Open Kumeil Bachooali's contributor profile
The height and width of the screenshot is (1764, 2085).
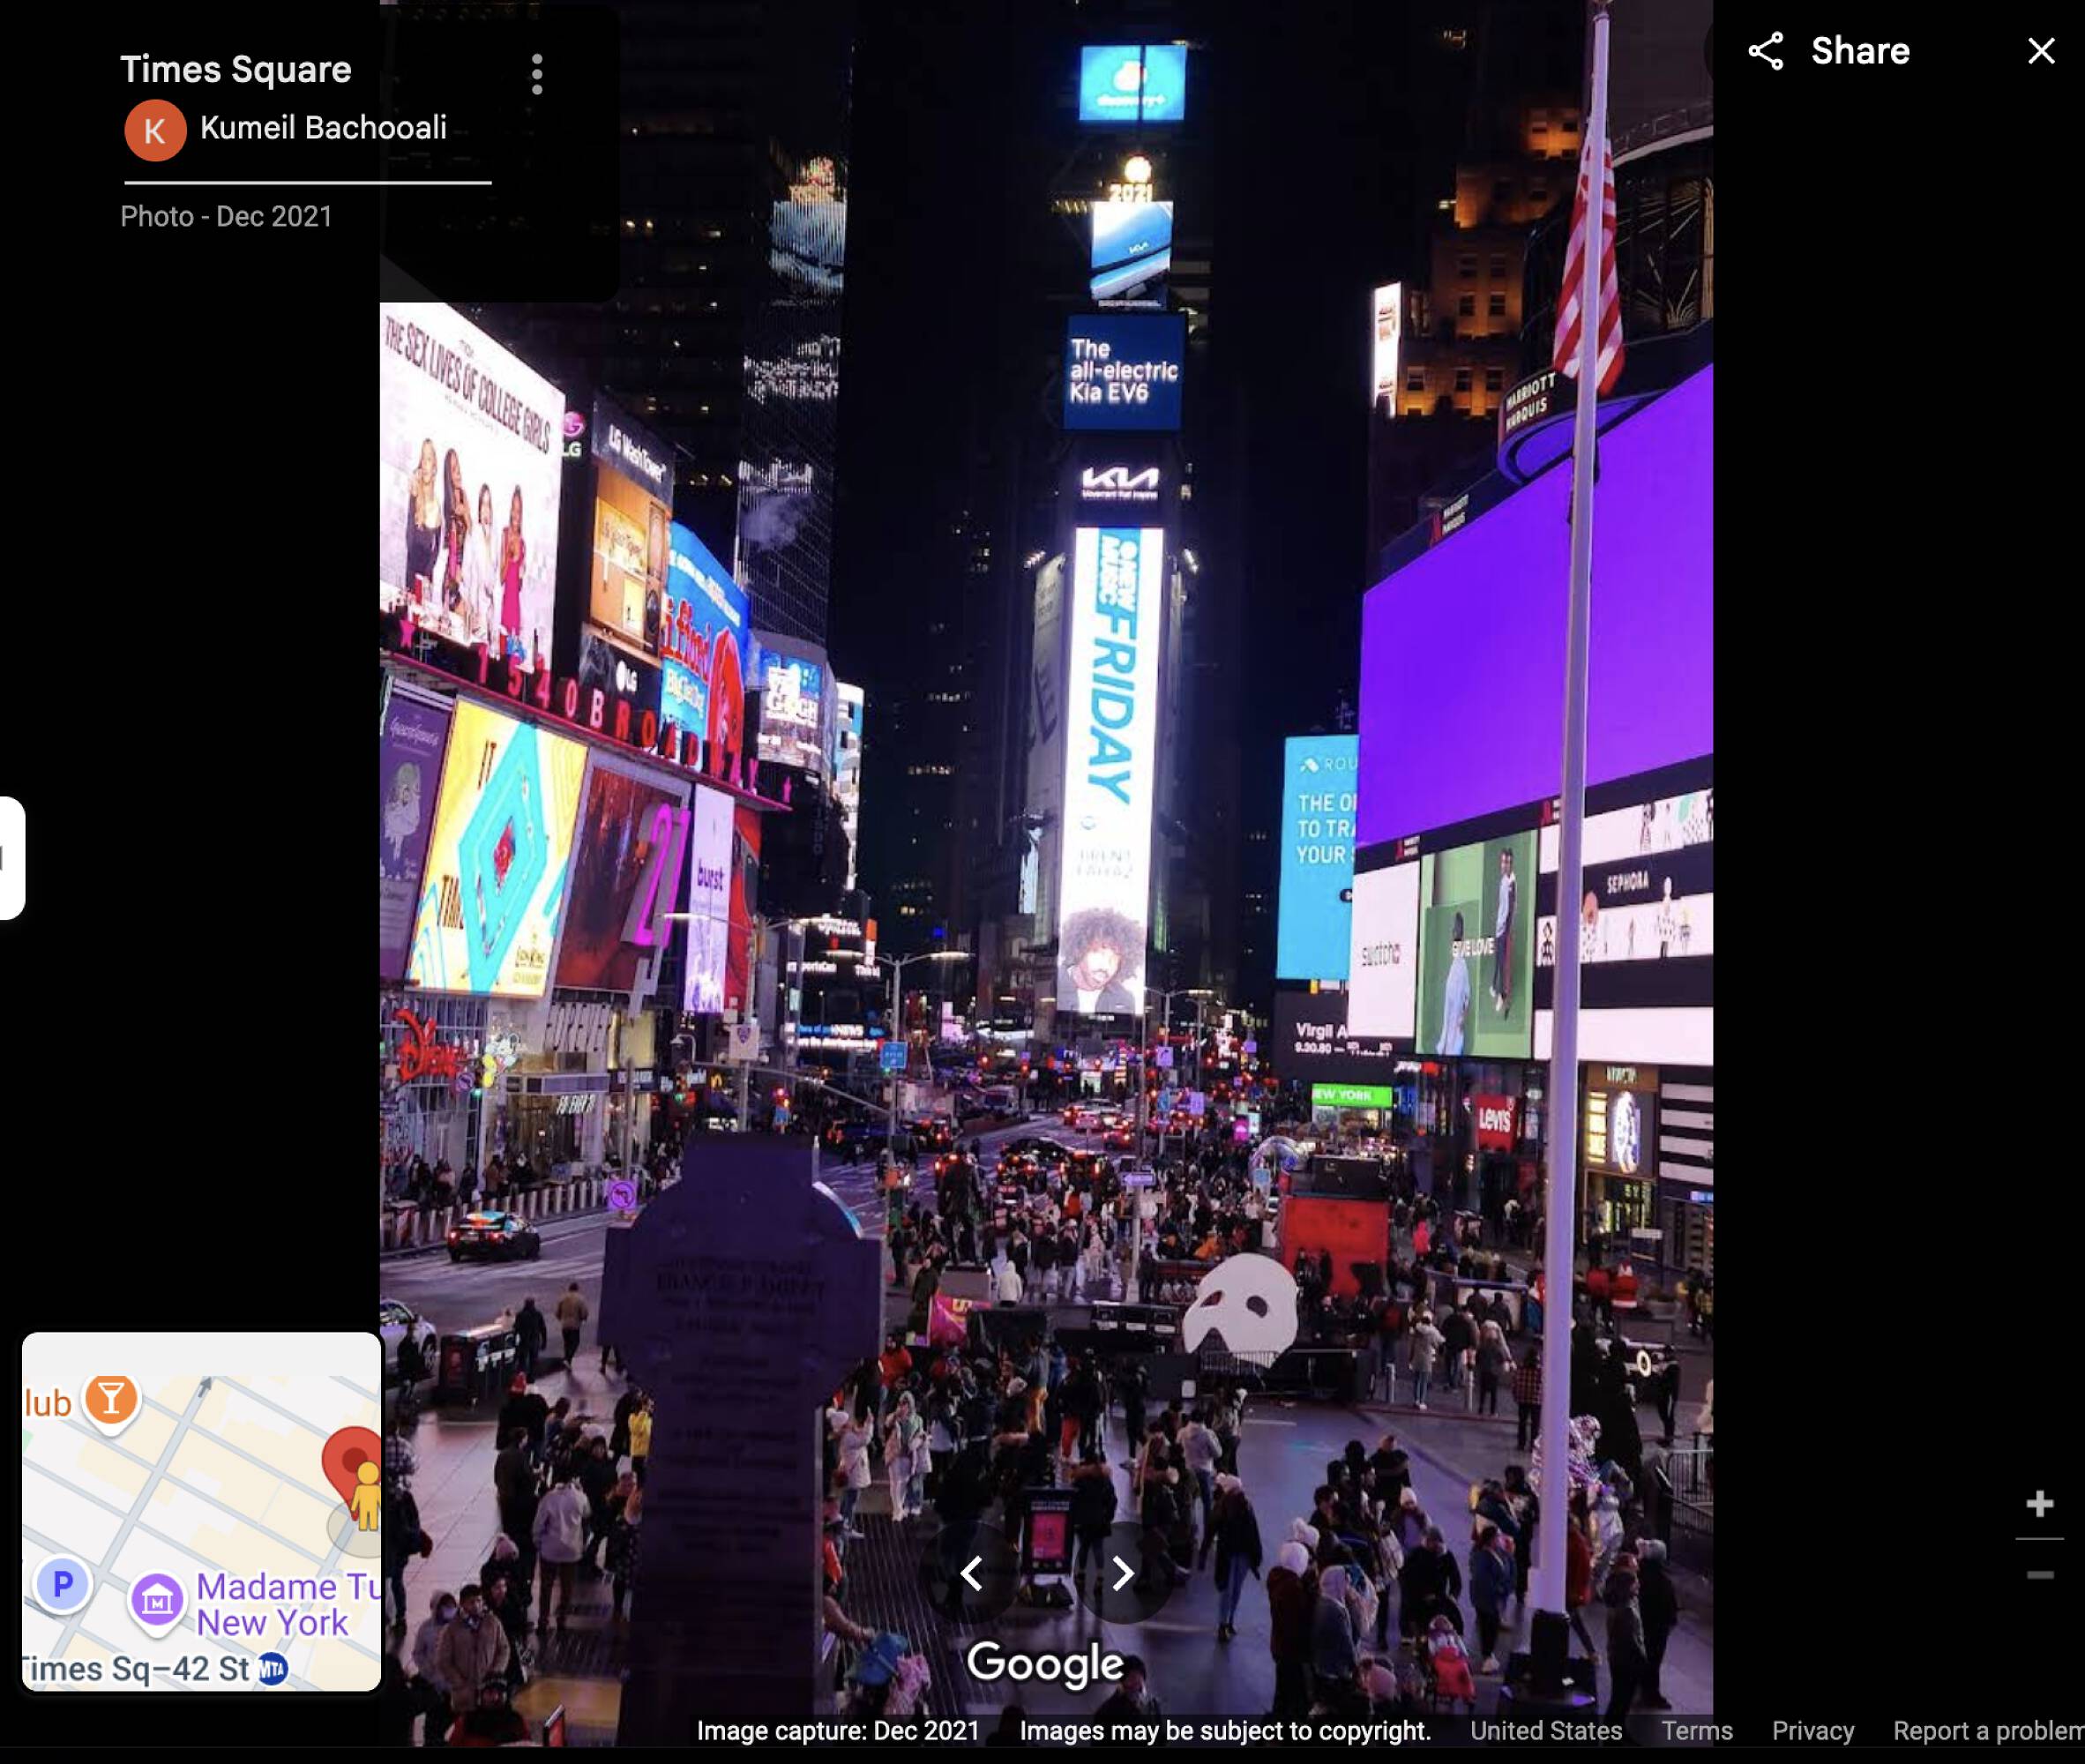tap(322, 128)
